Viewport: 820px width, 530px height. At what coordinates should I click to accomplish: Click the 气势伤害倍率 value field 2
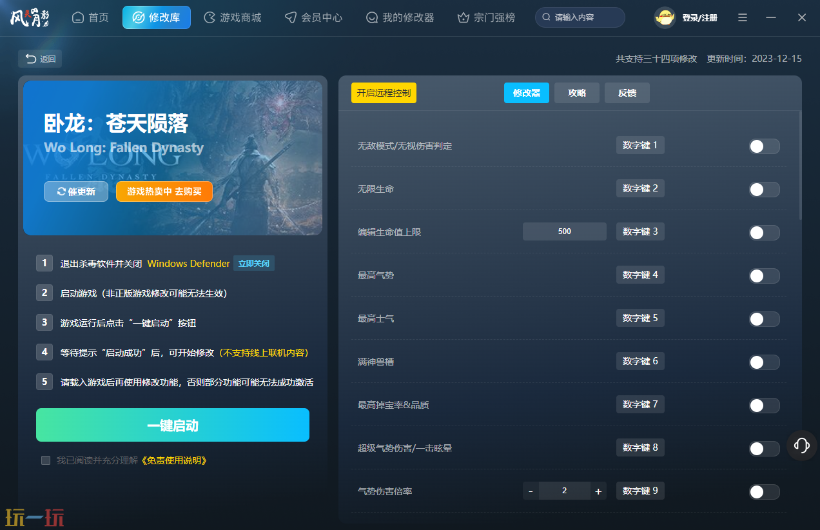point(565,491)
